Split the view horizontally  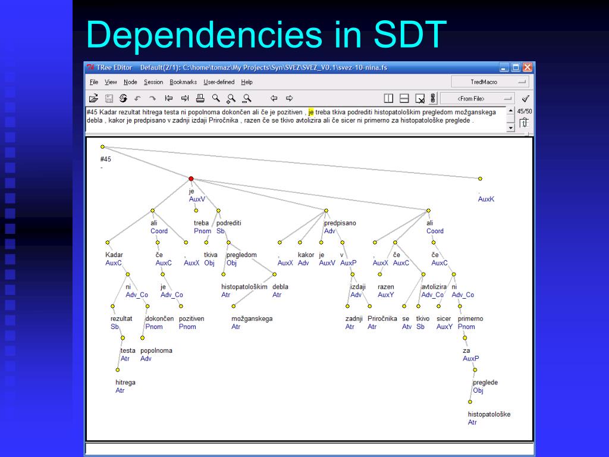404,98
